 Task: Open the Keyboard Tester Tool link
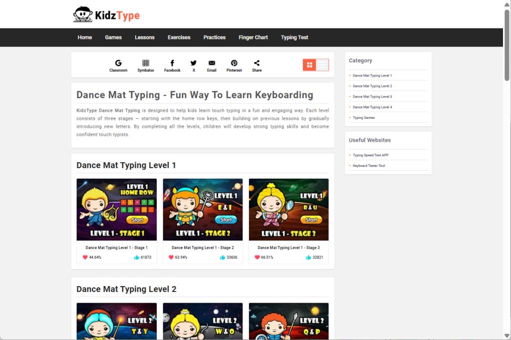(x=369, y=166)
